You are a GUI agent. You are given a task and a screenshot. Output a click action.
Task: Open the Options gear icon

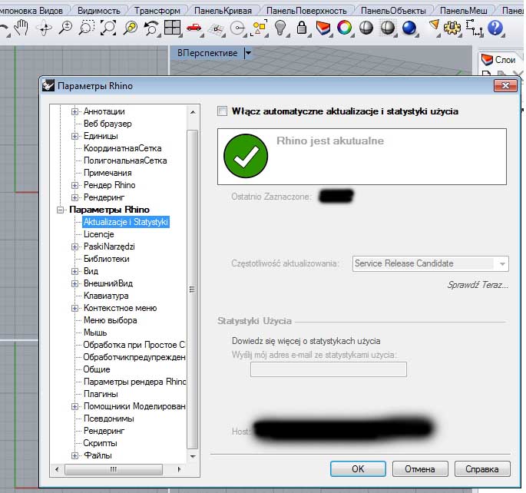pyautogui.click(x=452, y=28)
